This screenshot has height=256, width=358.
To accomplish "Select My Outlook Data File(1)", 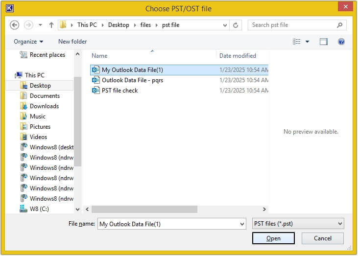I will point(179,70).
